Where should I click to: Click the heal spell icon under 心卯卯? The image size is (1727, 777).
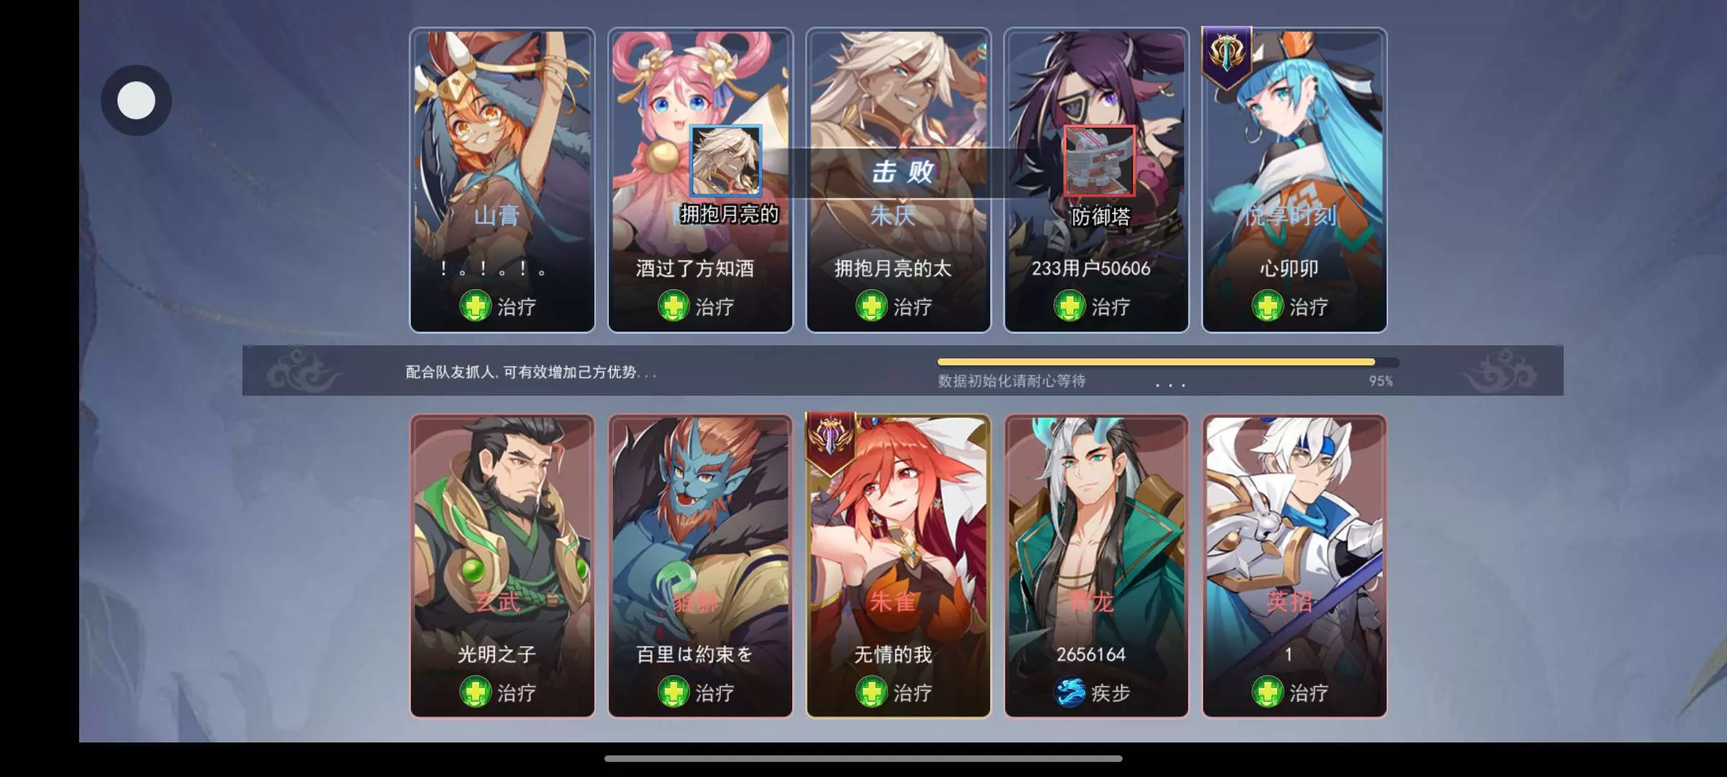pos(1267,306)
